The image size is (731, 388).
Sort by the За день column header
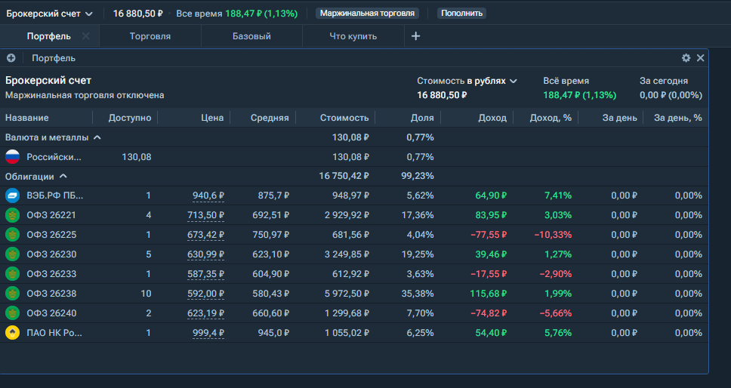coord(619,118)
